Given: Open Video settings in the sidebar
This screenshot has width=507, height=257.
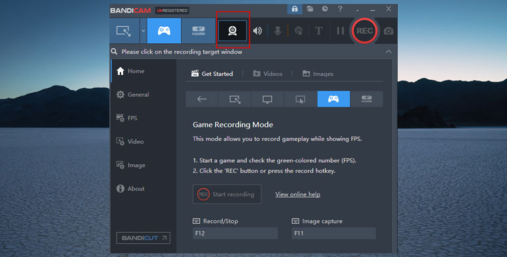Looking at the screenshot, I should click(143, 141).
